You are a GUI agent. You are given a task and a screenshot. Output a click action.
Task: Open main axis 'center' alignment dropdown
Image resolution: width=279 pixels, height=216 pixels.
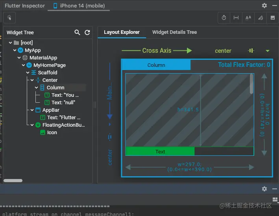110,157
